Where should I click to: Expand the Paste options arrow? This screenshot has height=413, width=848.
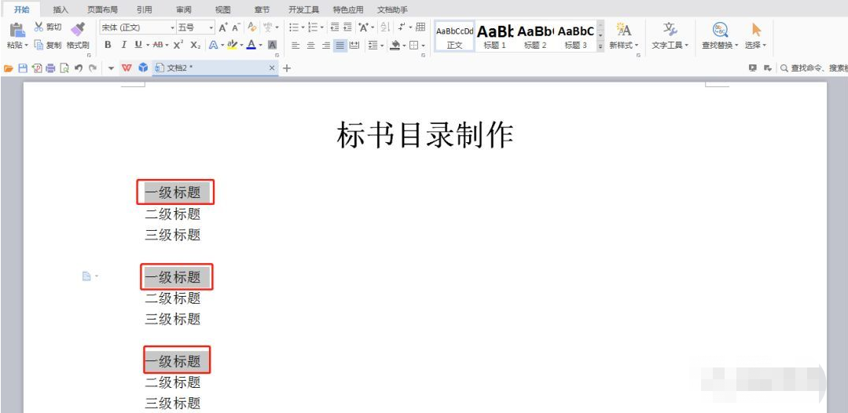27,46
